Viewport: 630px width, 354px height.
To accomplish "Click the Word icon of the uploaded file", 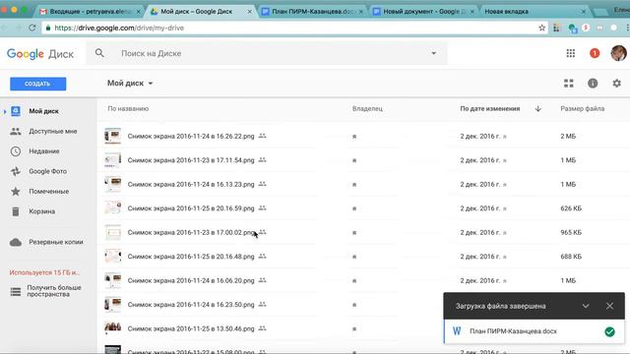I will point(457,331).
